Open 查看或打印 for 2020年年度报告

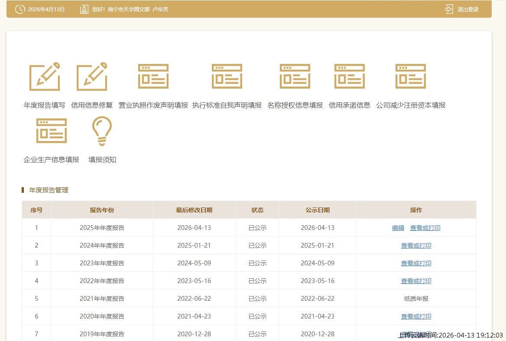click(416, 316)
